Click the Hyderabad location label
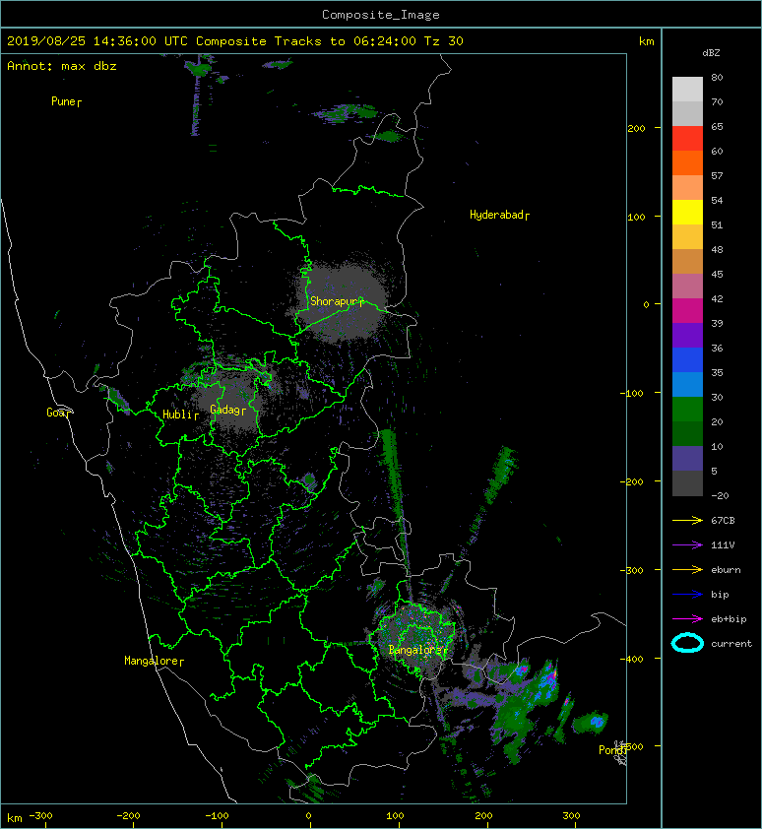The image size is (762, 829). (499, 215)
